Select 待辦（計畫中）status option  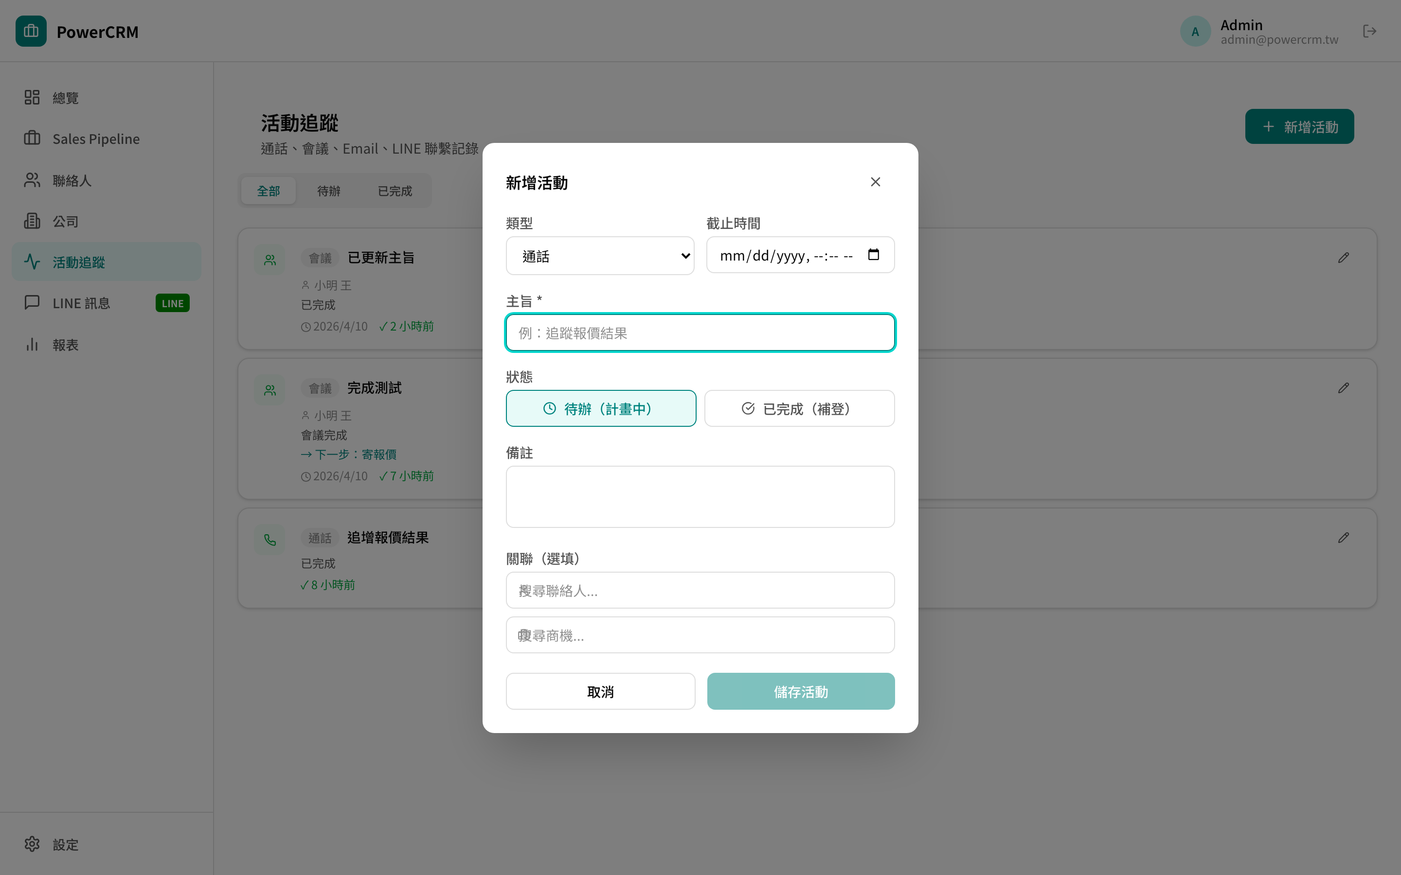[x=600, y=408]
